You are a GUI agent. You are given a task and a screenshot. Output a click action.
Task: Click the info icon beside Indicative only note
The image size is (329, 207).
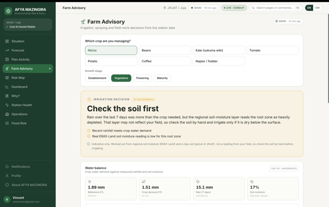coord(89,144)
